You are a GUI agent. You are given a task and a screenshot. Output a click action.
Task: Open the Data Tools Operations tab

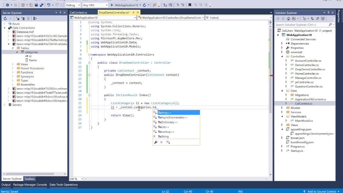[64, 185]
